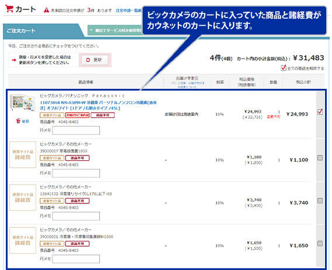Click the 諸経費 thumbnail for the ¥3,740 item

click(23, 198)
